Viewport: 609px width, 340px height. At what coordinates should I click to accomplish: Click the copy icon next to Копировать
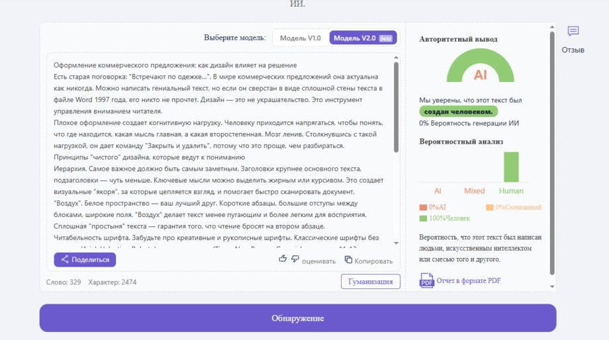[x=348, y=260]
